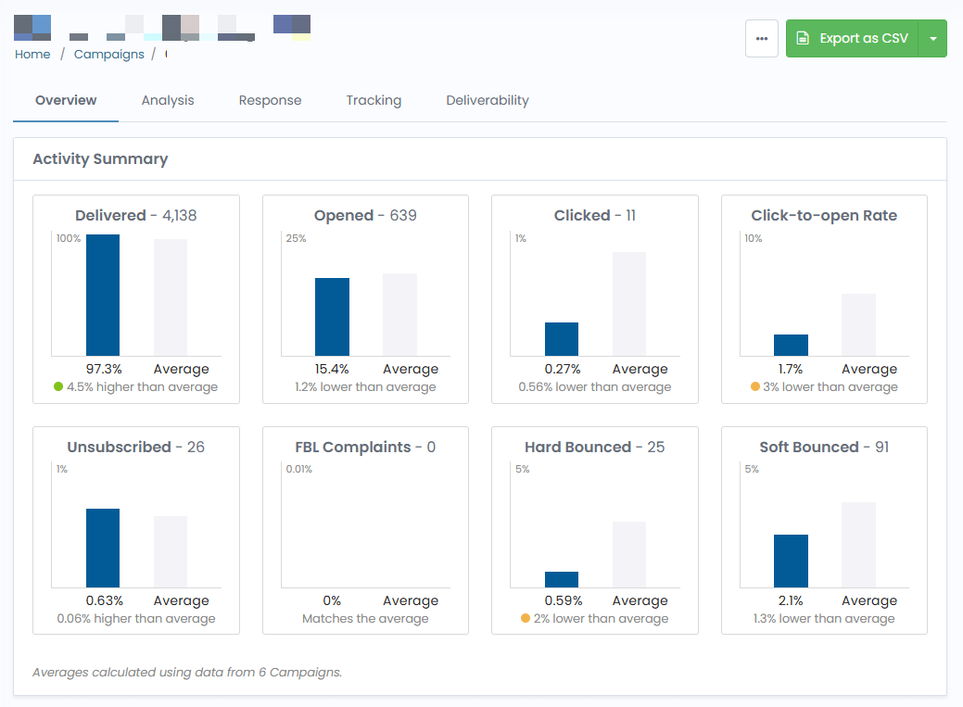Click the FBL Complaints - 0 title
The width and height of the screenshot is (963, 707).
click(365, 447)
